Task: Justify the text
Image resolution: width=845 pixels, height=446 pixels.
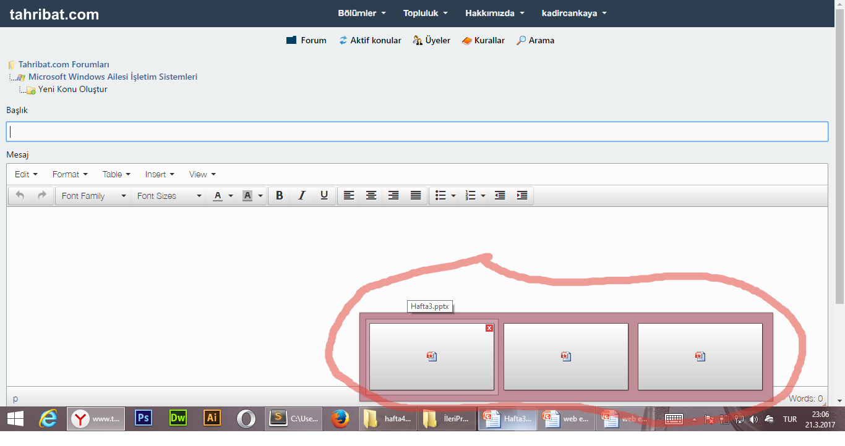Action: coord(416,196)
